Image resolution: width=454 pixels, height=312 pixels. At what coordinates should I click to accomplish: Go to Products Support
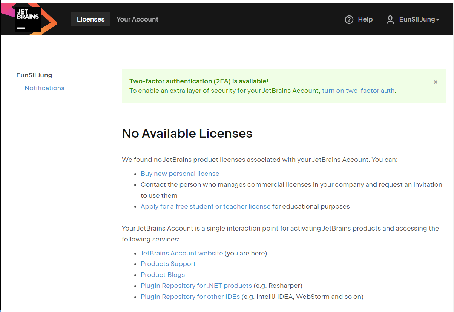(168, 264)
